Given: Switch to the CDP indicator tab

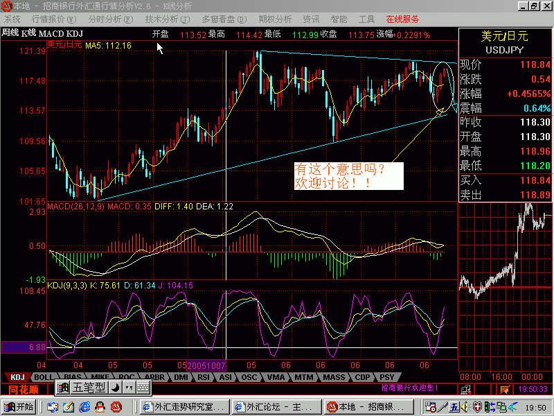Looking at the screenshot, I should (362, 377).
